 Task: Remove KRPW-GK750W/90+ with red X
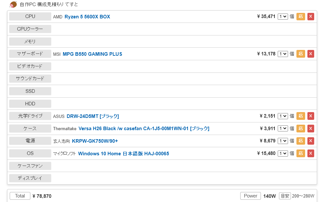(x=311, y=141)
